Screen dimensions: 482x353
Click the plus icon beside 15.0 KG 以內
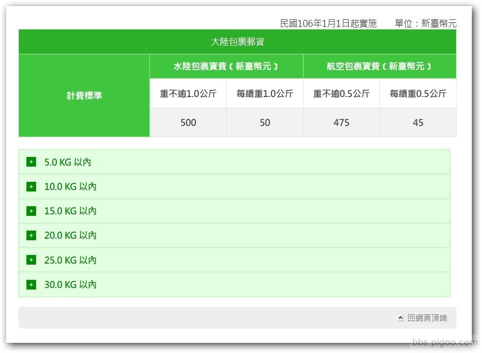click(31, 211)
